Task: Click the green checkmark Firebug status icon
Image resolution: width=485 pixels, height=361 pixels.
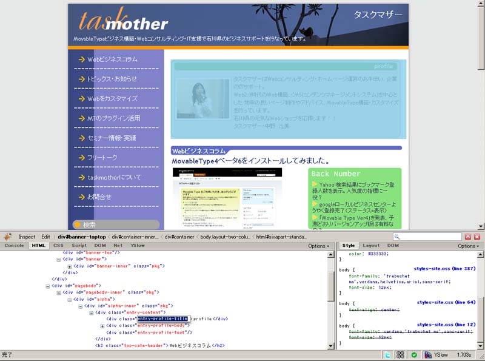Action: (414, 355)
